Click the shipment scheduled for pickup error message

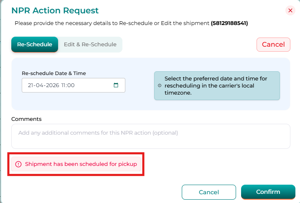click(x=81, y=164)
